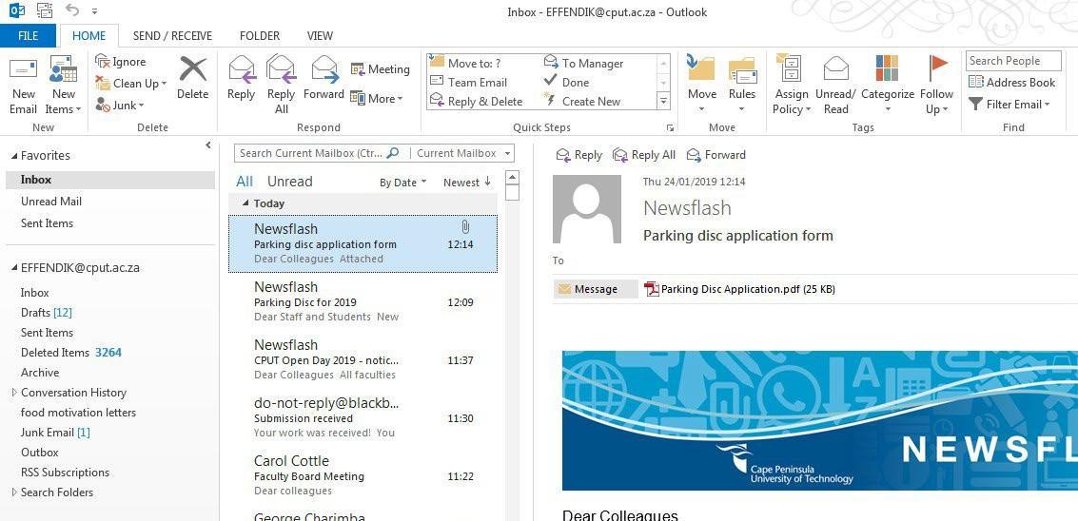Open the Follow Up flag menu
Screen dimensions: 1078x521
(x=936, y=86)
